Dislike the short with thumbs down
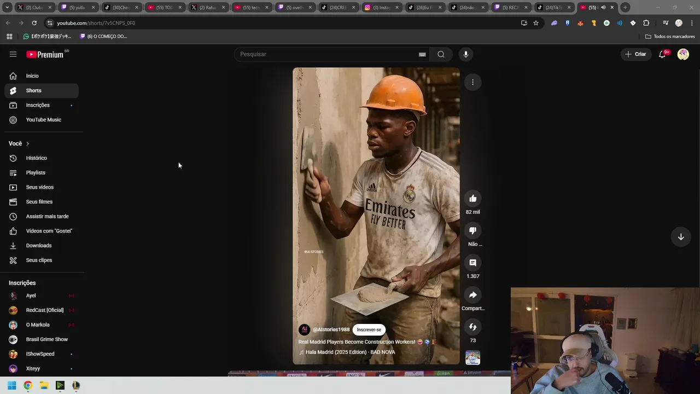Image resolution: width=700 pixels, height=394 pixels. (x=473, y=230)
